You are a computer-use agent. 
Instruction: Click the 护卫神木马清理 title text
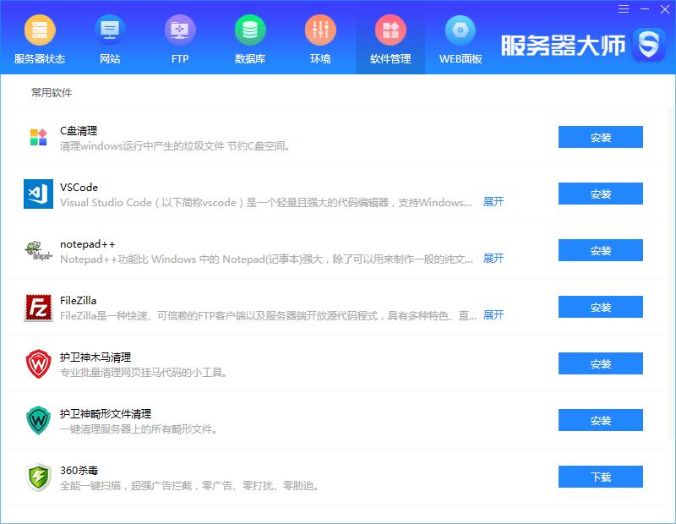pyautogui.click(x=95, y=358)
